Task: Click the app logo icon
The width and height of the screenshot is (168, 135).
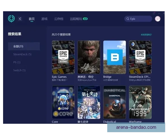Action: click(x=11, y=19)
